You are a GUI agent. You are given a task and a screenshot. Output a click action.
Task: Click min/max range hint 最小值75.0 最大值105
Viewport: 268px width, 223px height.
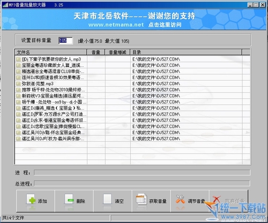[x=103, y=41]
